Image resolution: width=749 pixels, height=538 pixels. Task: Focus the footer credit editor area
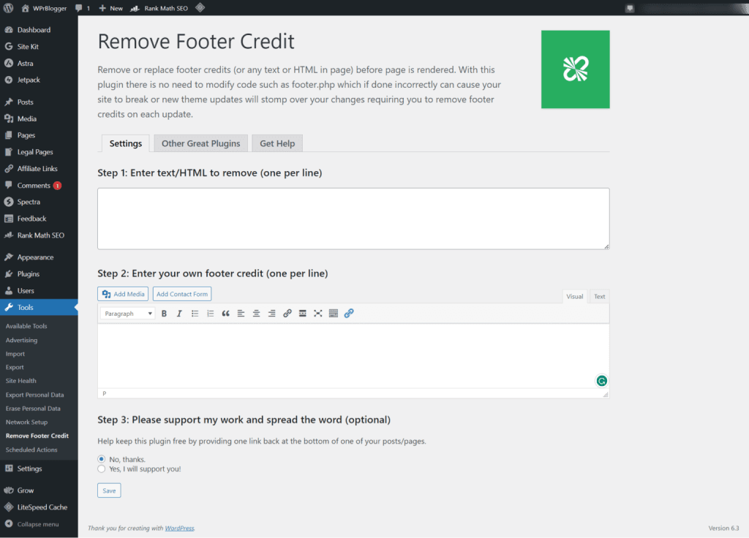tap(353, 356)
